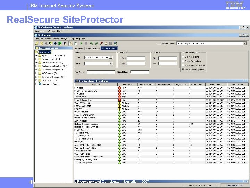
Task: Click the Target IP End input field
Action: click(x=168, y=64)
